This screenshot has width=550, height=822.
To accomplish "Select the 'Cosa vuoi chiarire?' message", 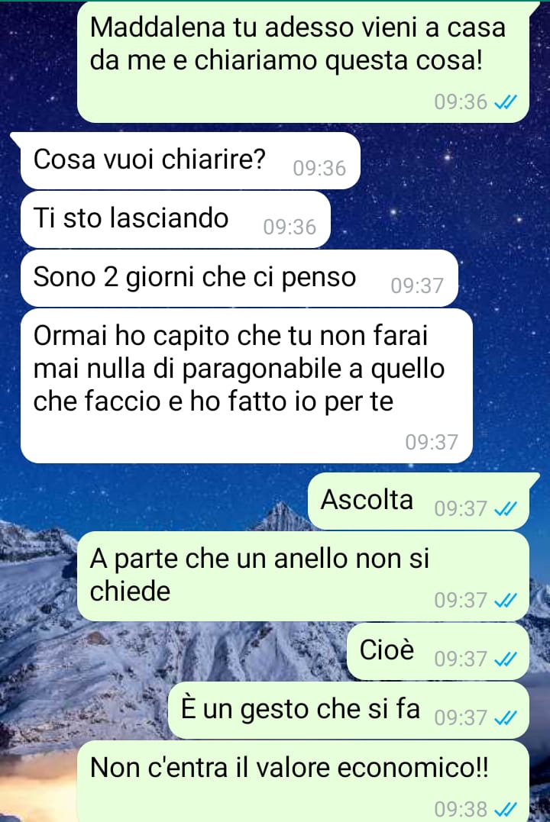I will pos(190,160).
